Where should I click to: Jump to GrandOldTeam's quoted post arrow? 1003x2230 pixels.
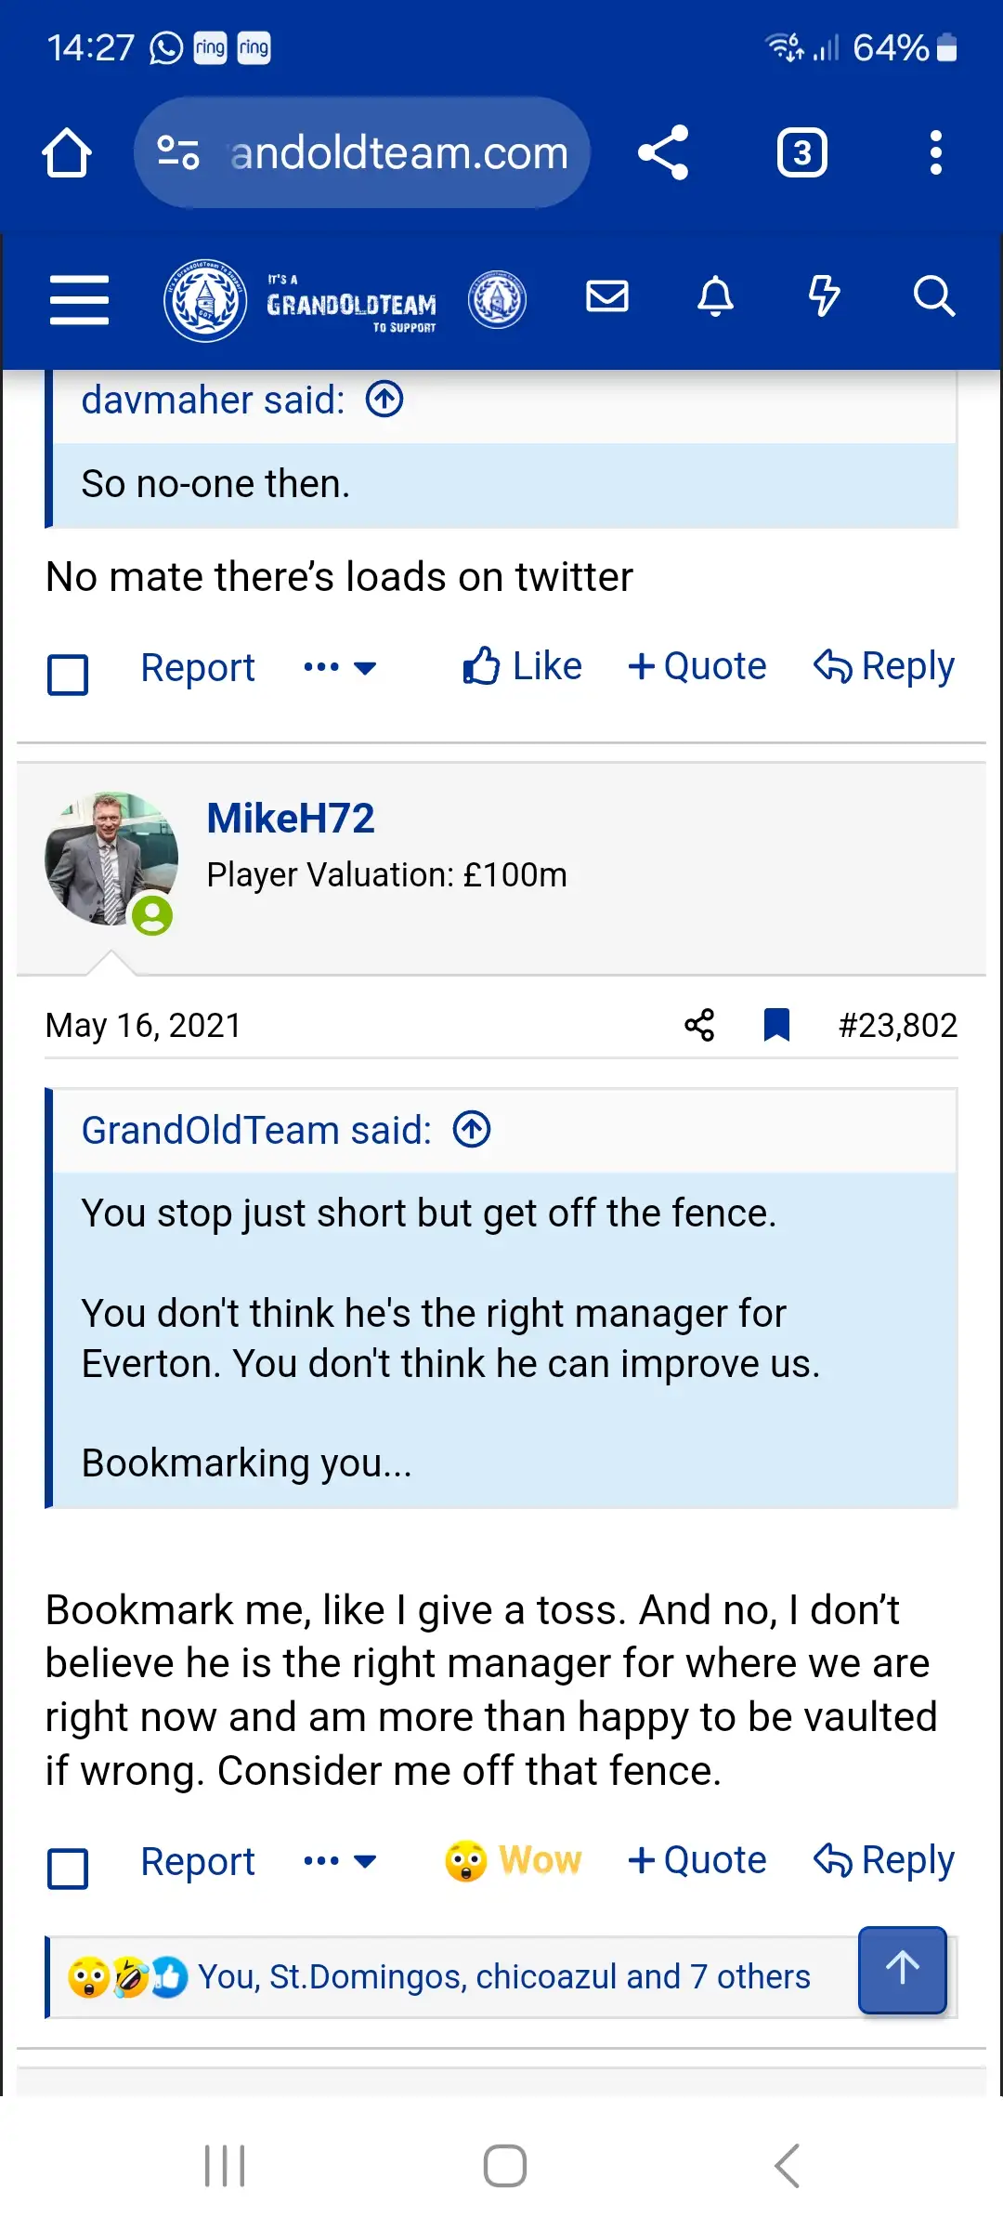point(472,1131)
